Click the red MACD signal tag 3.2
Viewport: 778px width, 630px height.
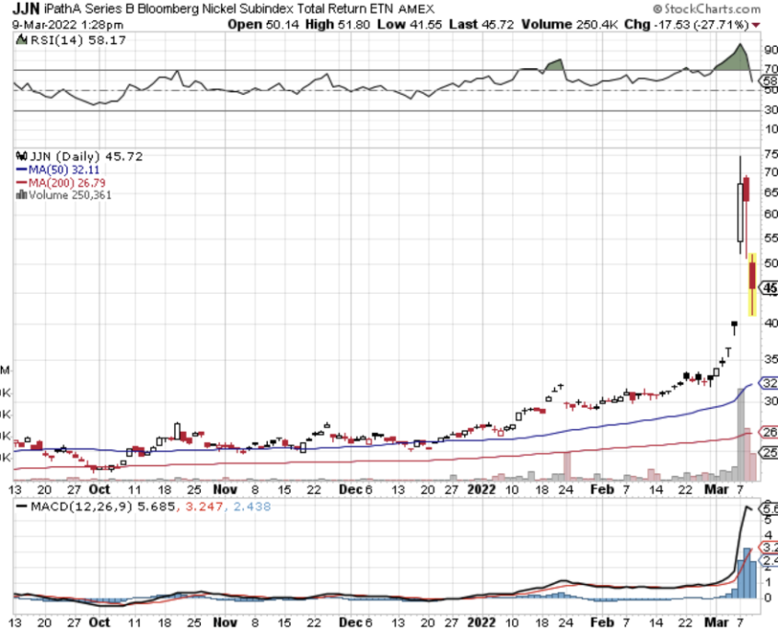pos(770,548)
